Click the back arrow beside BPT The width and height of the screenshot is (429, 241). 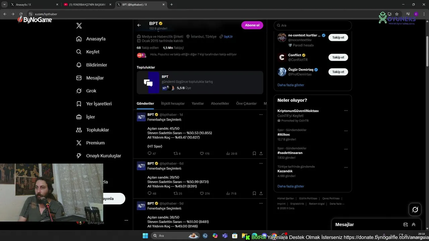point(139,25)
